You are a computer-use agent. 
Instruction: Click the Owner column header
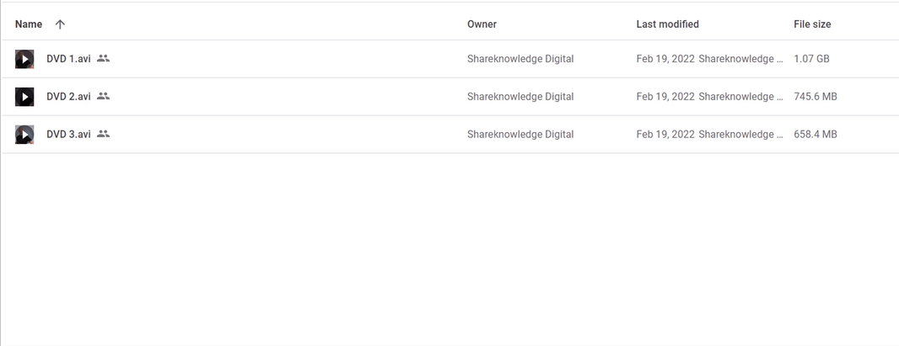pos(482,24)
